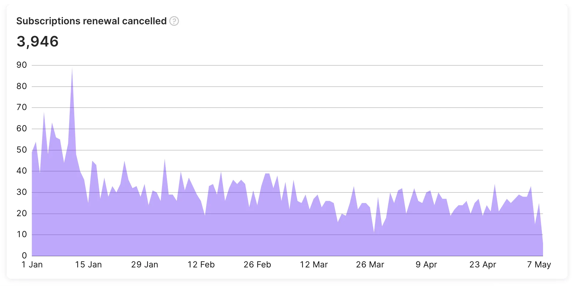Click the 'Subscriptions renewal cancelled' title

click(91, 21)
